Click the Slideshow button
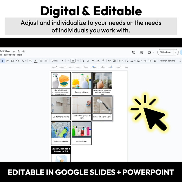This screenshot has width=182, height=182. [165, 52]
